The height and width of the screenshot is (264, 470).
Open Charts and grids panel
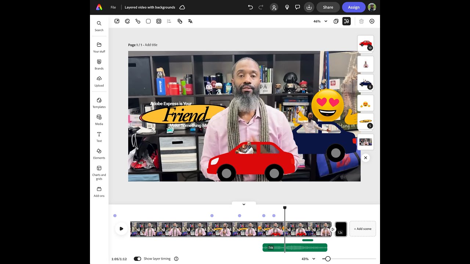[99, 173]
